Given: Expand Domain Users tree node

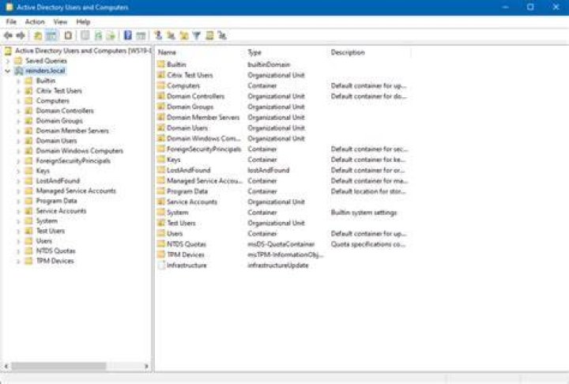Looking at the screenshot, I should (x=18, y=141).
